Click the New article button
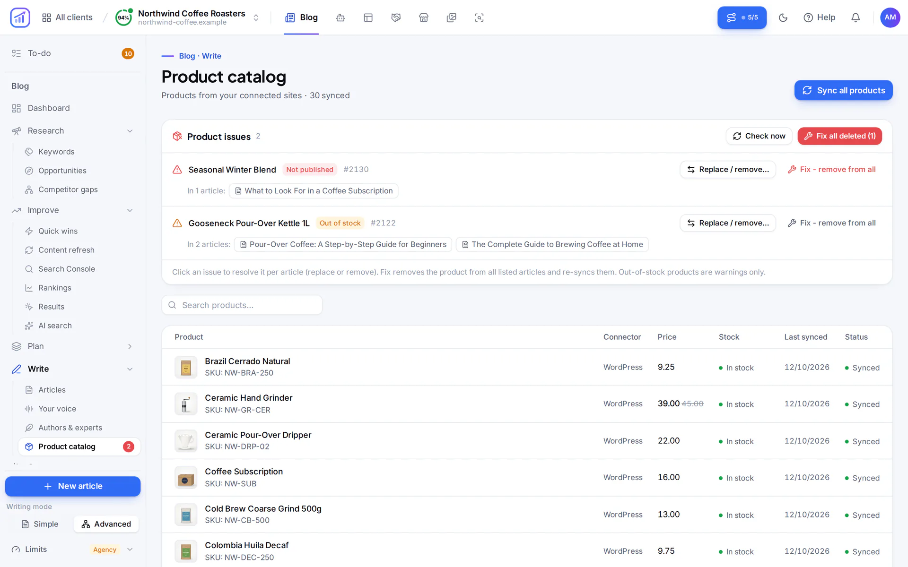908x567 pixels. pos(73,486)
